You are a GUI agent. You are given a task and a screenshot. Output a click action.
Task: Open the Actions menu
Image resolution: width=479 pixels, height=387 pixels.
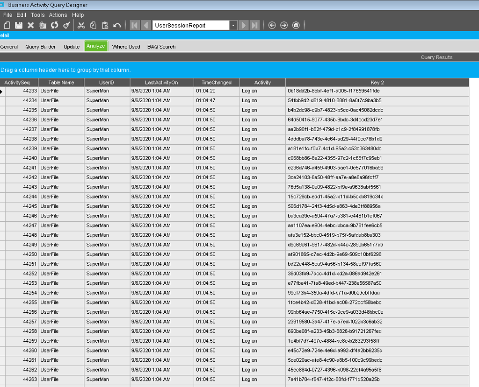point(58,14)
